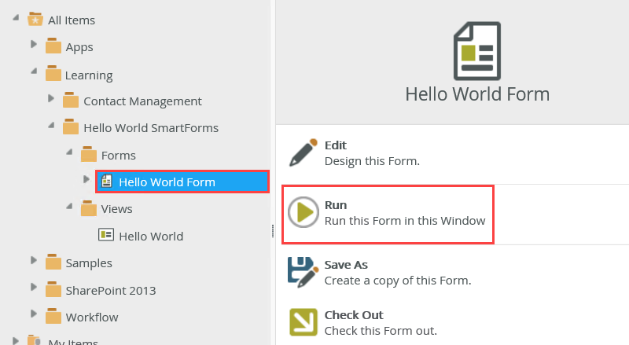Select Hello World SmartForms label
Viewport: 629px width, 345px height.
point(151,128)
